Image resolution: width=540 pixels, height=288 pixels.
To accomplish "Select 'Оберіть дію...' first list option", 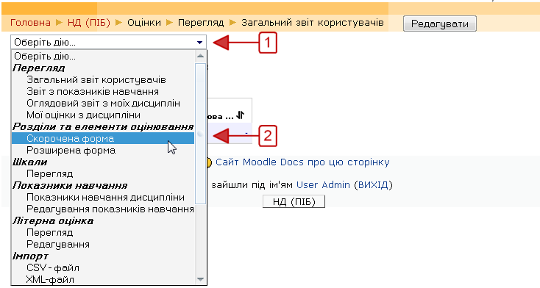I will coord(103,56).
